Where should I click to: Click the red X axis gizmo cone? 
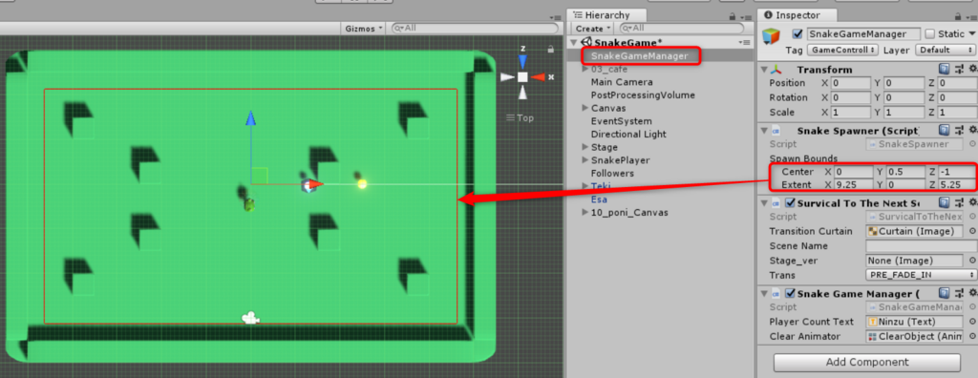(x=538, y=76)
